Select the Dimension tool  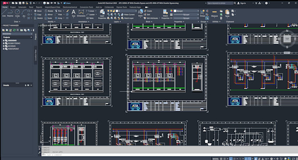pyautogui.click(x=81, y=14)
